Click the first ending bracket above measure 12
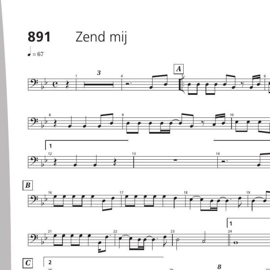The height and width of the screenshot is (270, 270). coord(87,145)
